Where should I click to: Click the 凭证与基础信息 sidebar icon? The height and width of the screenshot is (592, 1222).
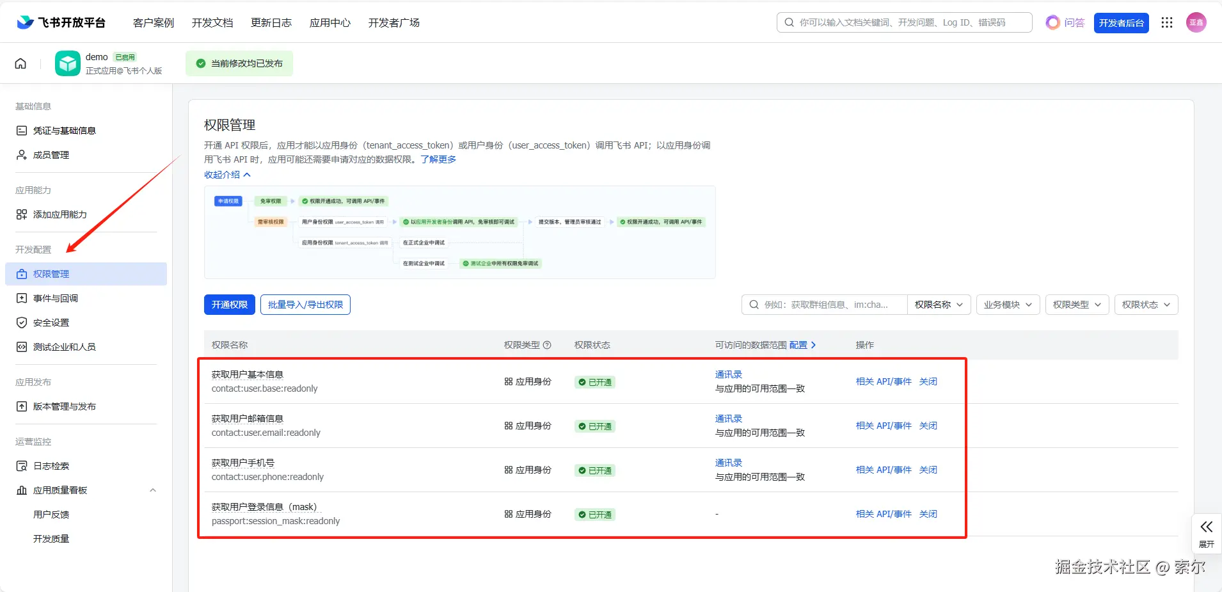pos(22,131)
